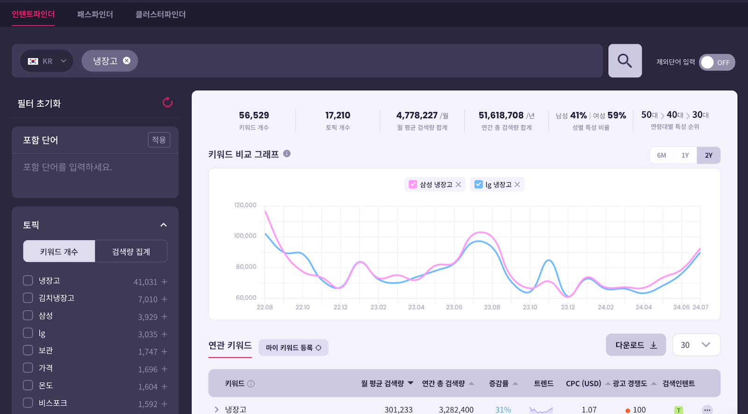Add 김치냉장고 topic with plus icon

165,299
